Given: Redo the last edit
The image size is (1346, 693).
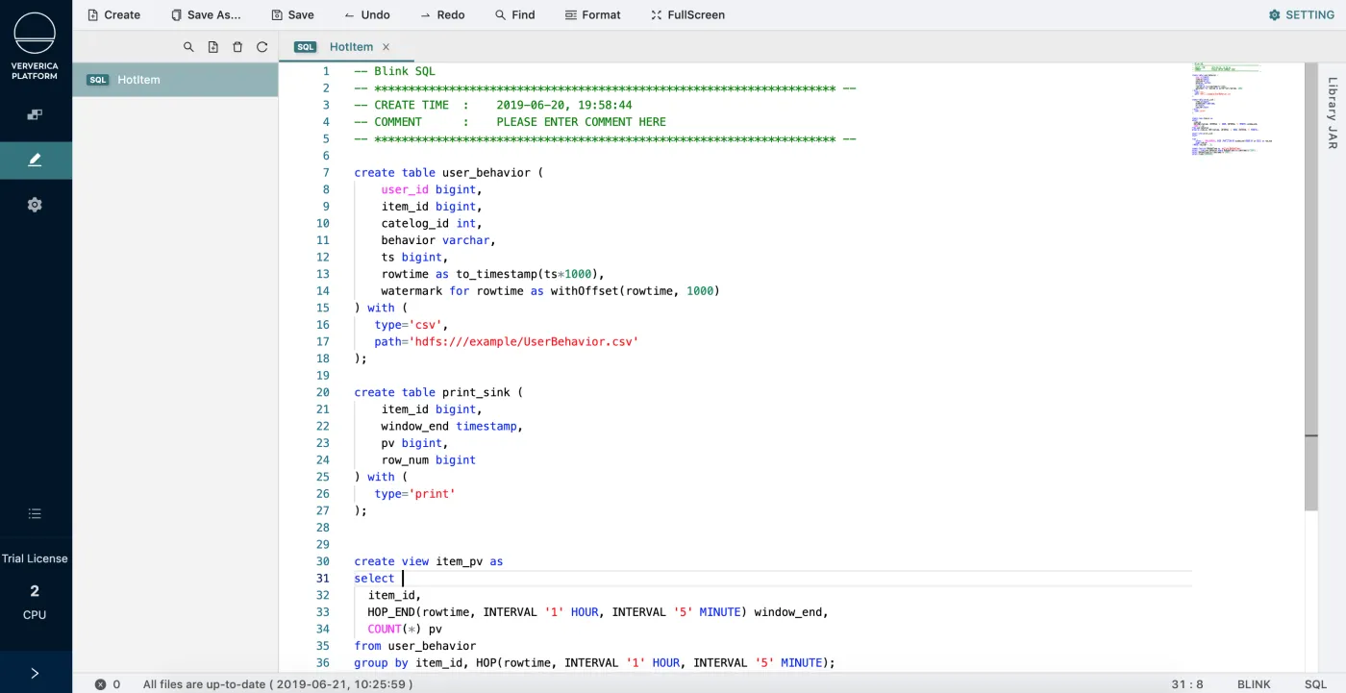Looking at the screenshot, I should (442, 14).
